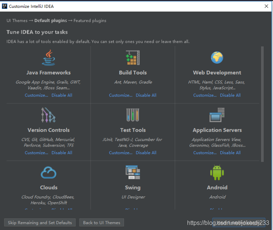Disable All Test Tools plugins
273x230 pixels.
146,153
